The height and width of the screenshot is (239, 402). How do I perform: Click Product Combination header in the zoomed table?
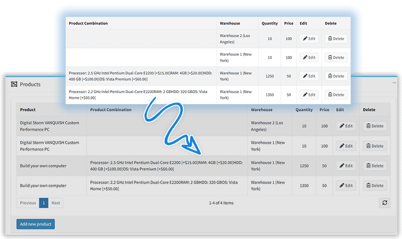coord(88,23)
